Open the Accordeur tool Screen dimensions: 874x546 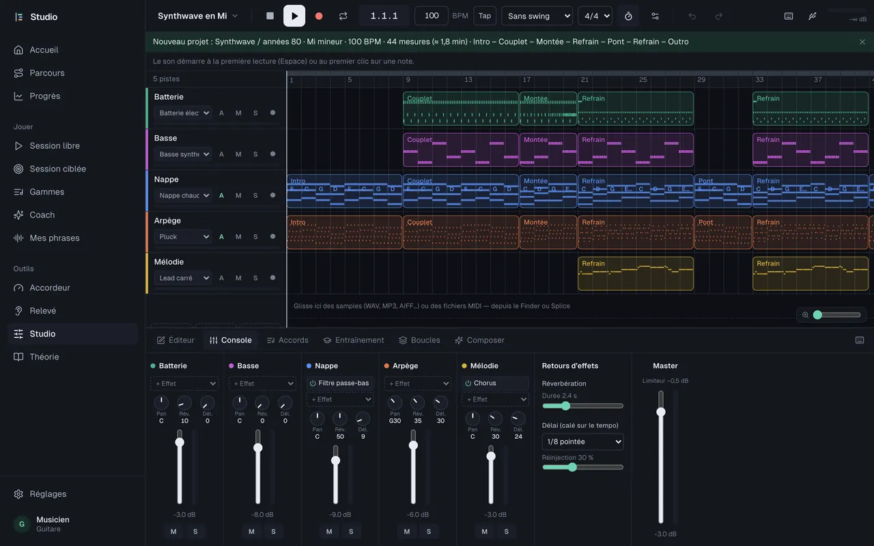pos(72,288)
